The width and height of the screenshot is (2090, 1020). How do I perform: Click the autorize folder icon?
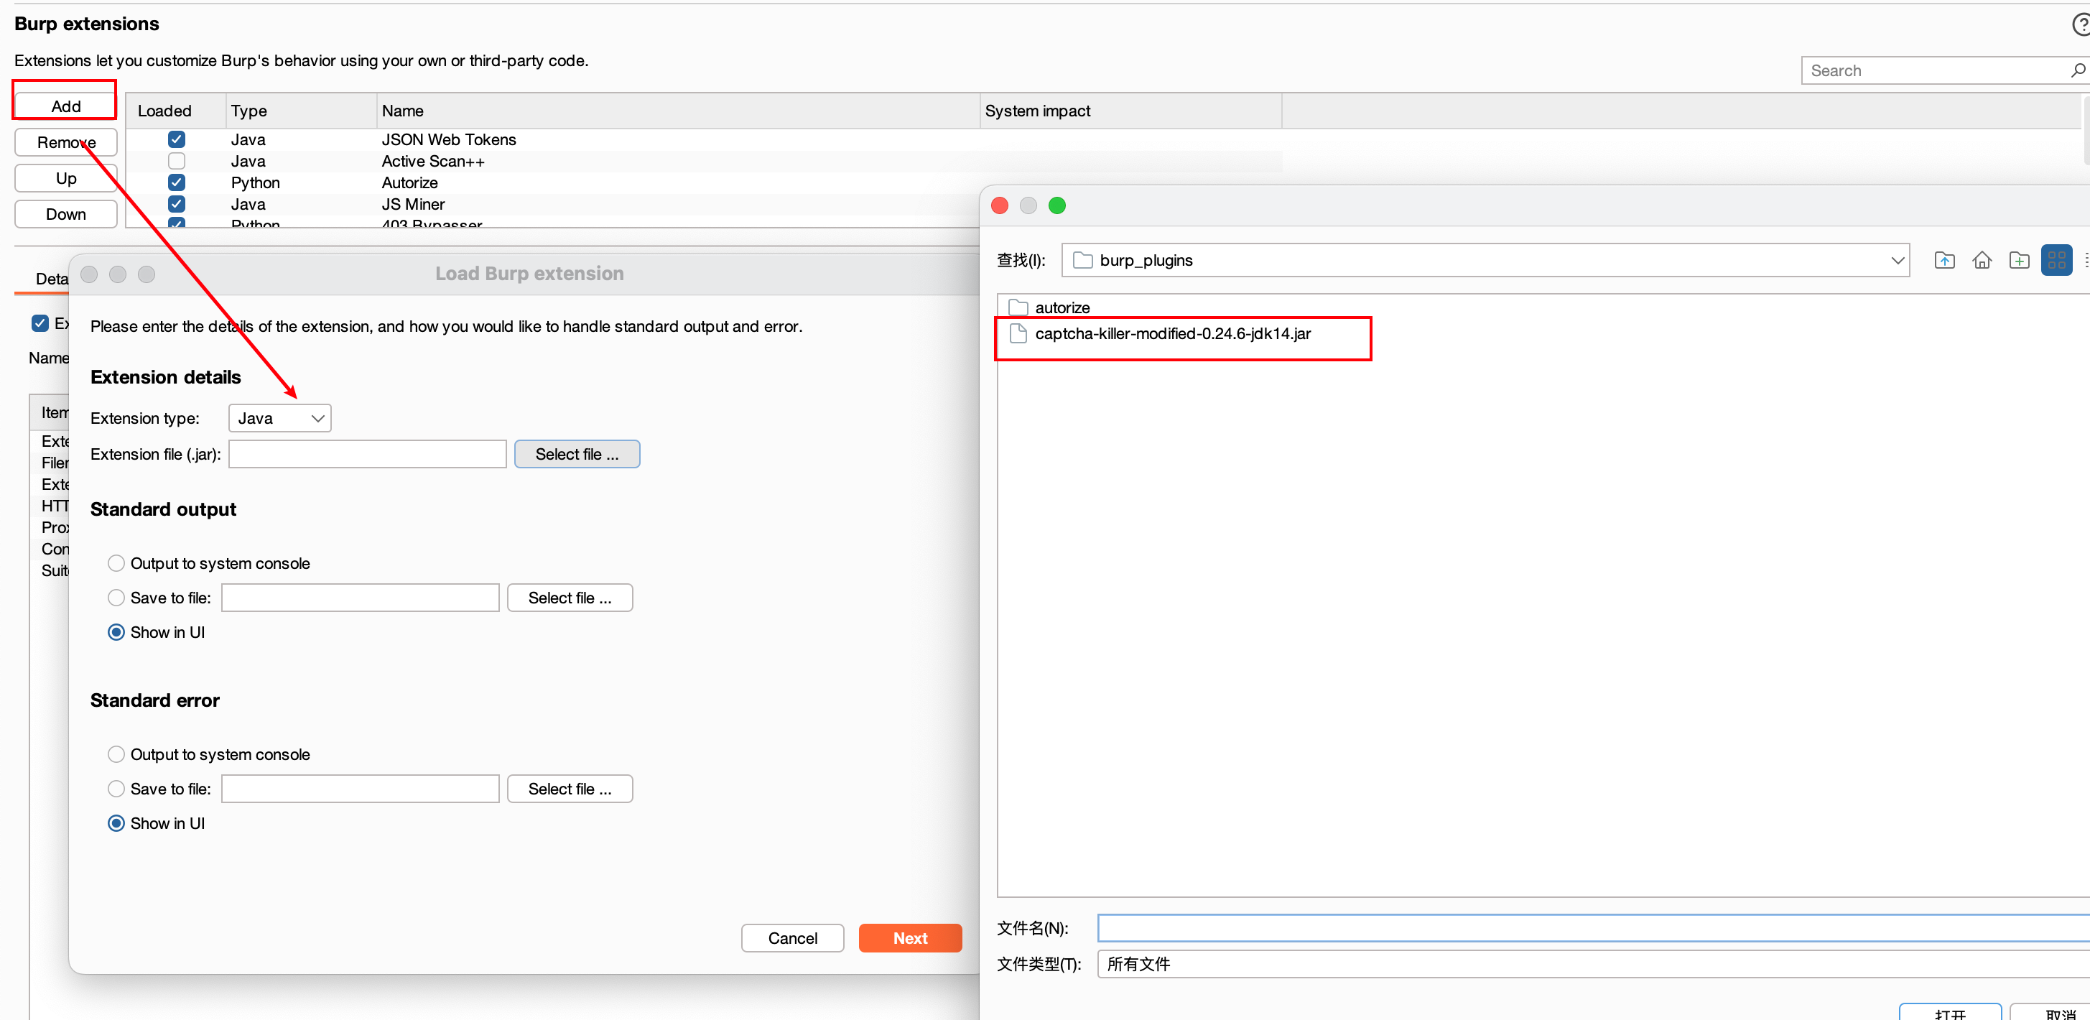coord(1018,307)
